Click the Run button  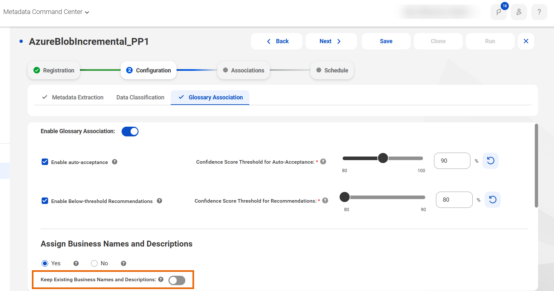click(x=490, y=41)
